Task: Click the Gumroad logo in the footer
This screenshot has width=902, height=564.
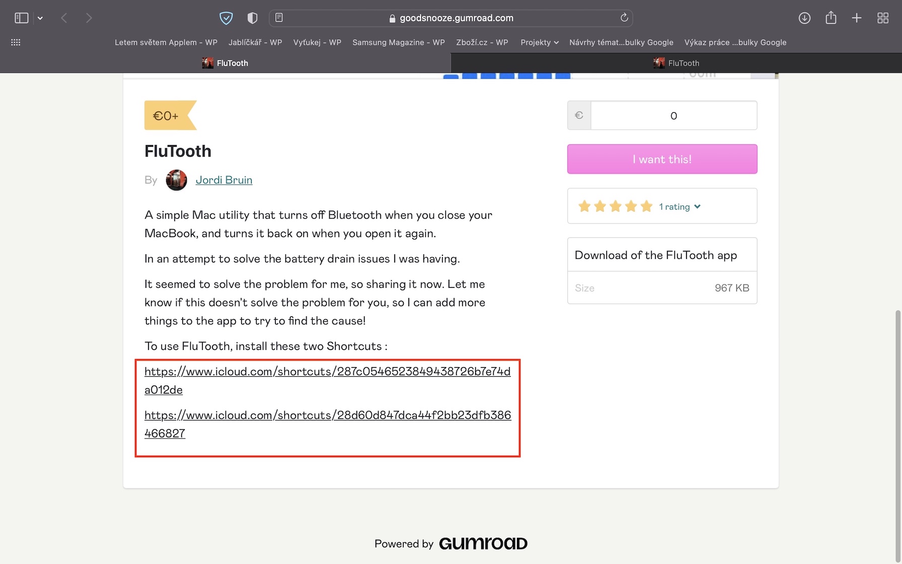Action: [483, 543]
